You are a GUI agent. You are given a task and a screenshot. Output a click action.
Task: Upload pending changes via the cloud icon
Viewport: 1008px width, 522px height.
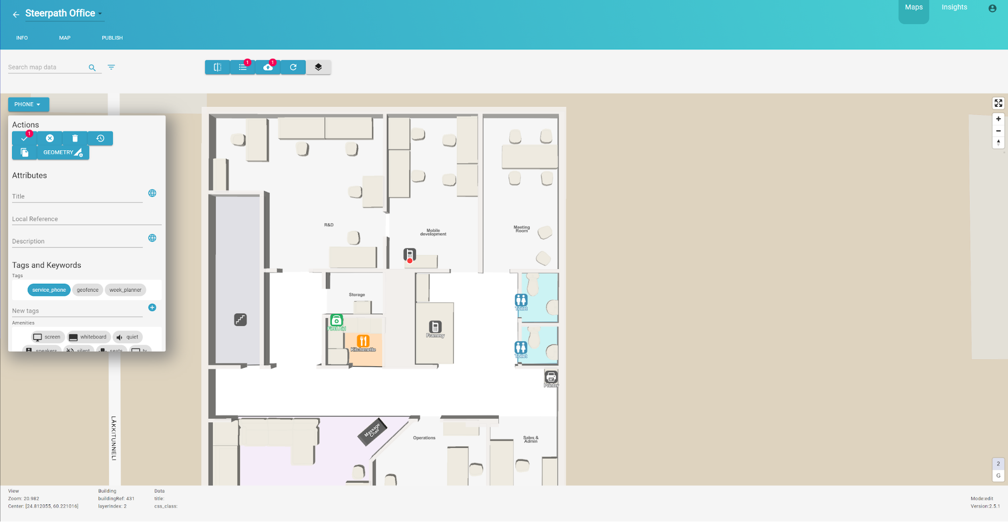point(267,67)
